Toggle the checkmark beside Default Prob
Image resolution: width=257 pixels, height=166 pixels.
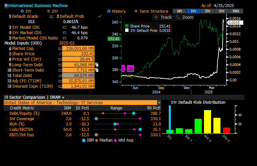[100, 16]
